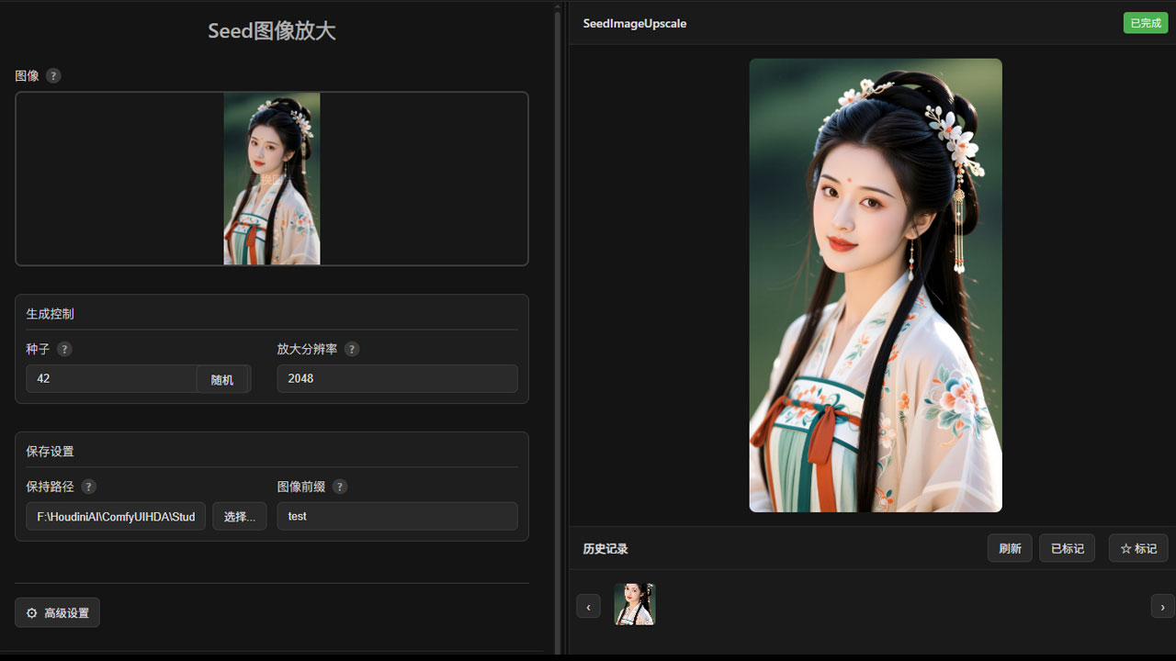Click the 种子 question mark help icon
The height and width of the screenshot is (661, 1176).
[63, 349]
